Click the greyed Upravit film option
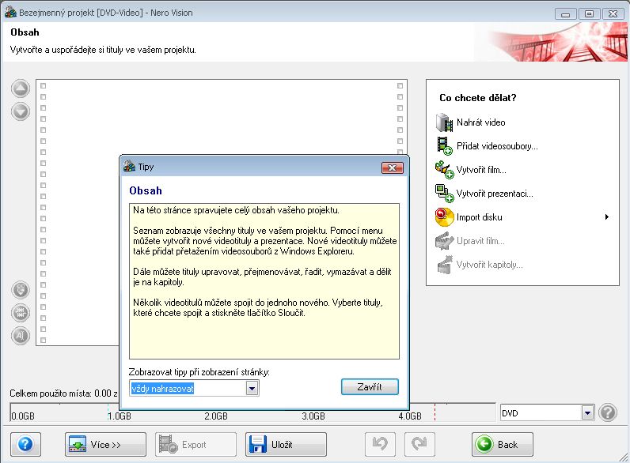 pyautogui.click(x=470, y=241)
